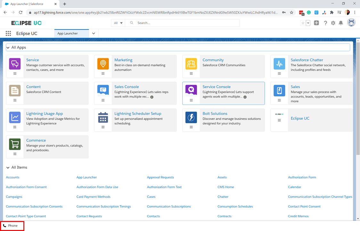Open the Notifications bell
The image size is (360, 231).
341,23
